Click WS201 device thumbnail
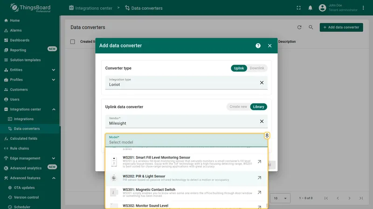This screenshot has width=373, height=209. (114, 162)
